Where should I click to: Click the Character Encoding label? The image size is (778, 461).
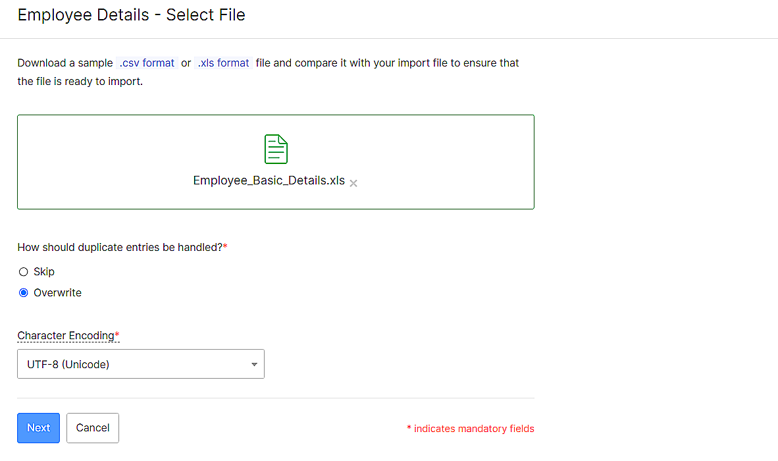pyautogui.click(x=64, y=335)
